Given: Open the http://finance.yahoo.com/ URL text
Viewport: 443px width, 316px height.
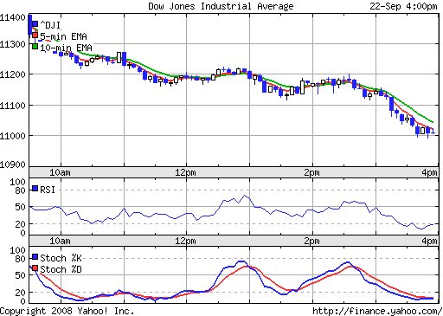Looking at the screenshot, I should tap(377, 311).
